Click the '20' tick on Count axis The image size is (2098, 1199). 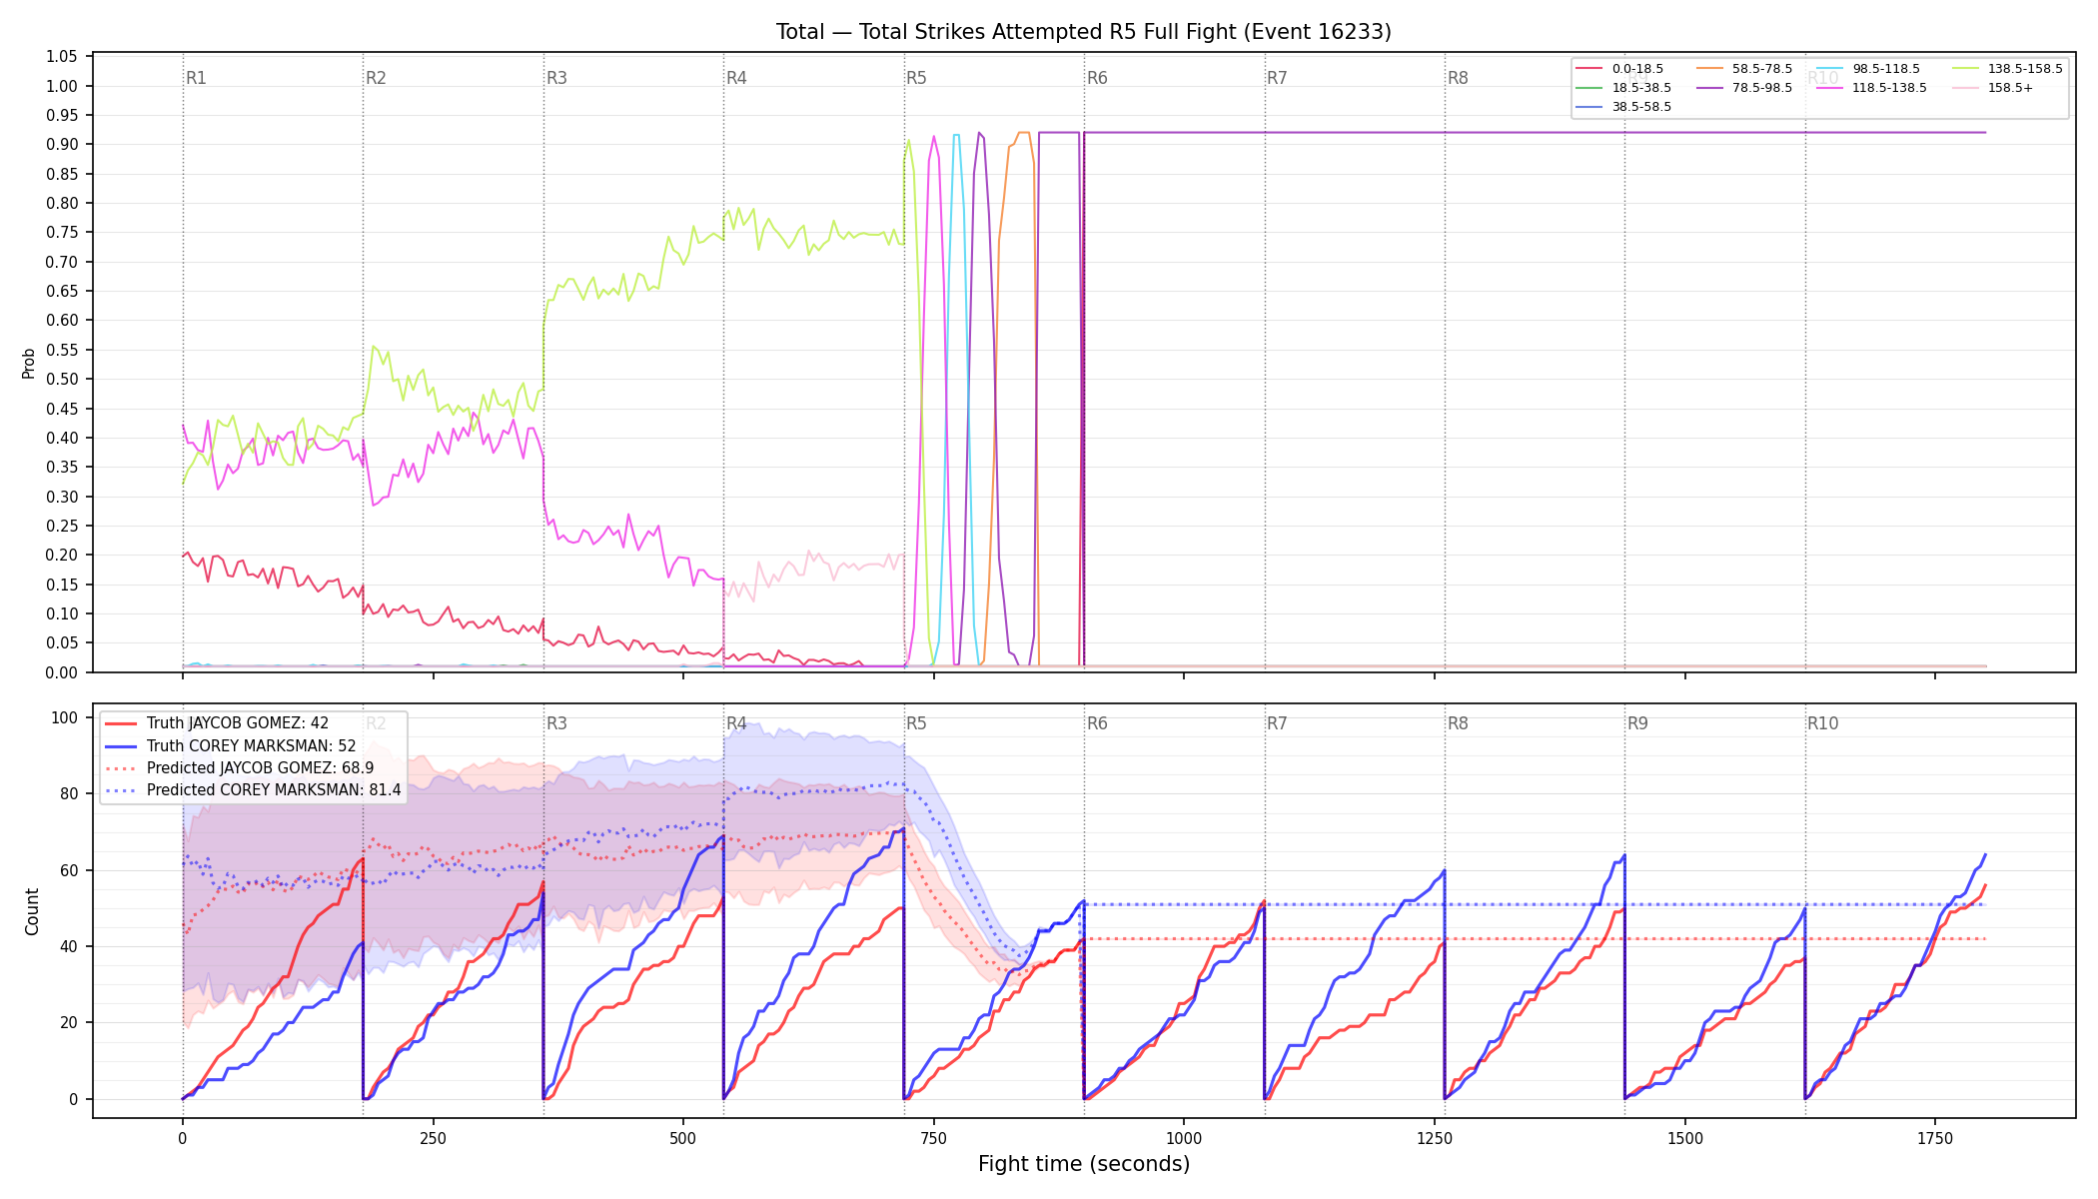pos(69,1023)
